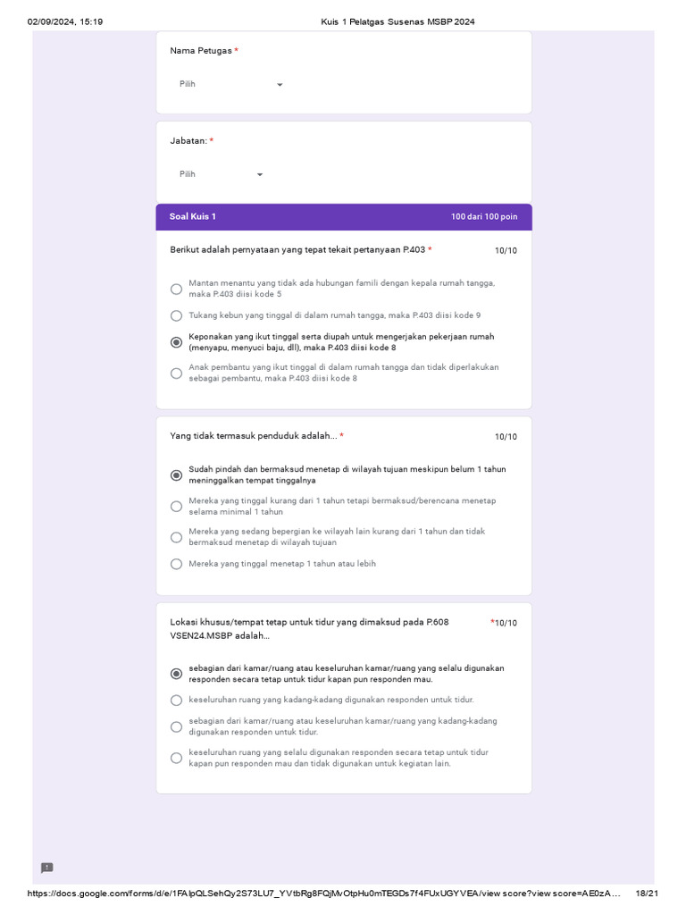The width and height of the screenshot is (686, 915).
Task: Click the Nama Petugas dropdown arrow
Action: coord(280,85)
